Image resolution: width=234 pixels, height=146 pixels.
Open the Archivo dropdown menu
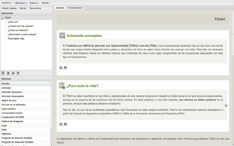6,3
